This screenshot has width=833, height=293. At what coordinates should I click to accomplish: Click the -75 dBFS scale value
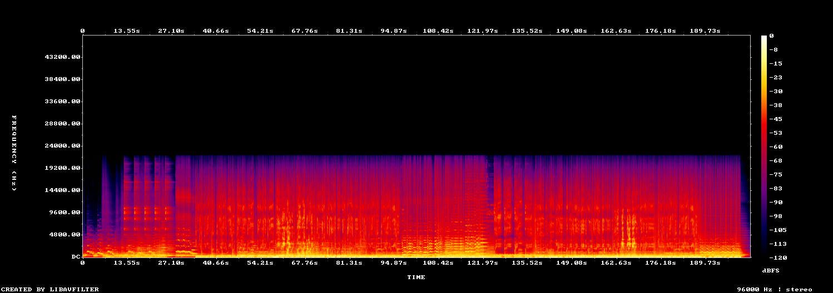[776, 175]
